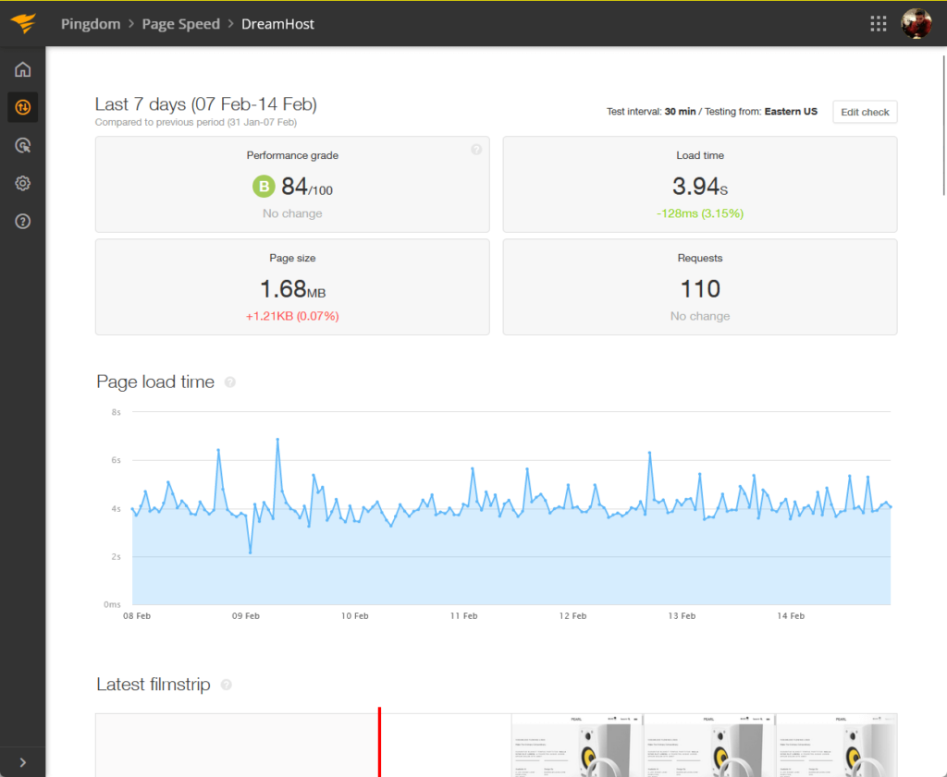The height and width of the screenshot is (777, 947).
Task: Click the page vertical scrollbar
Action: (x=943, y=126)
